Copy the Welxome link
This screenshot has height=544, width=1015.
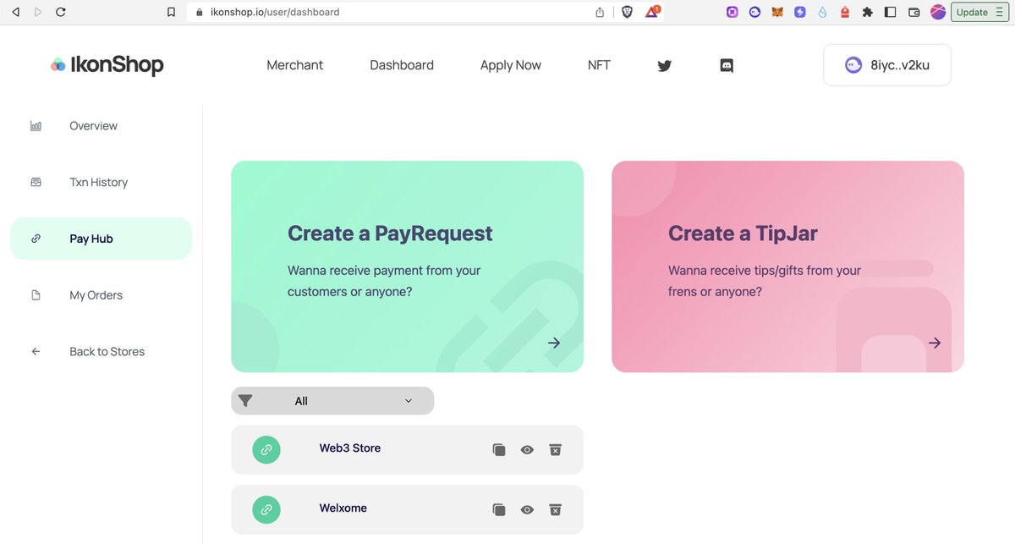point(499,509)
